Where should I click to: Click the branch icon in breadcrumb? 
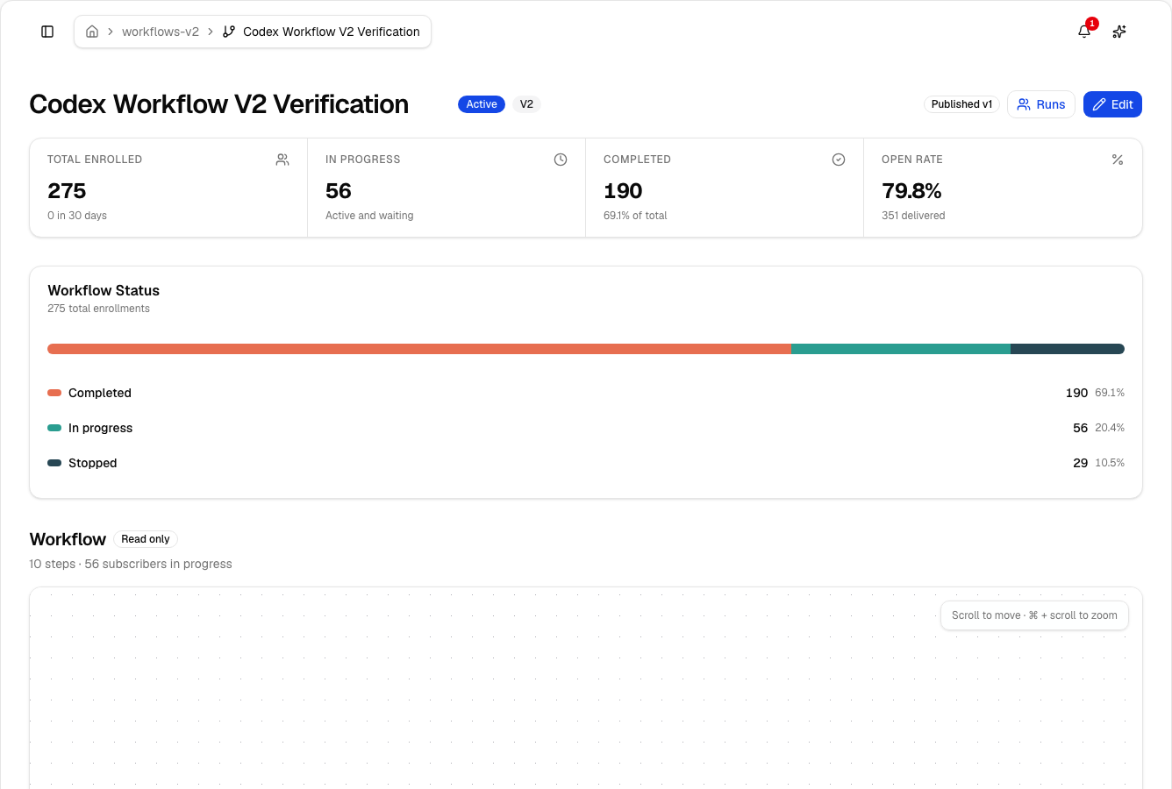229,32
